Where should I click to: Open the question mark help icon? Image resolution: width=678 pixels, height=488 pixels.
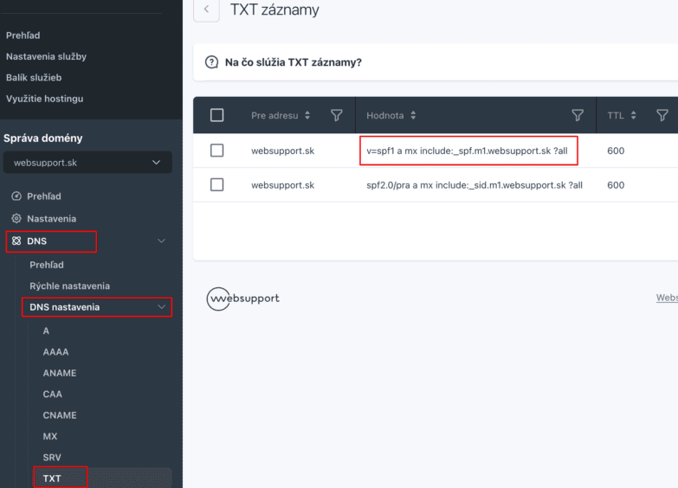pyautogui.click(x=211, y=62)
